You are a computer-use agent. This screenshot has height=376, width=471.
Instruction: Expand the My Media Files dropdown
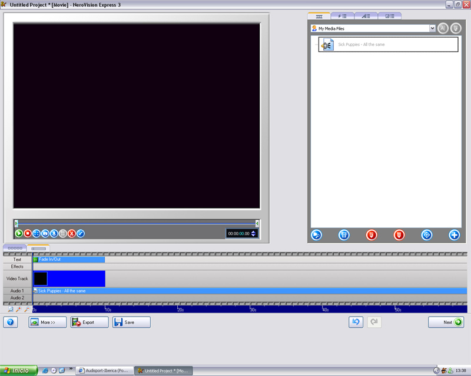click(432, 28)
